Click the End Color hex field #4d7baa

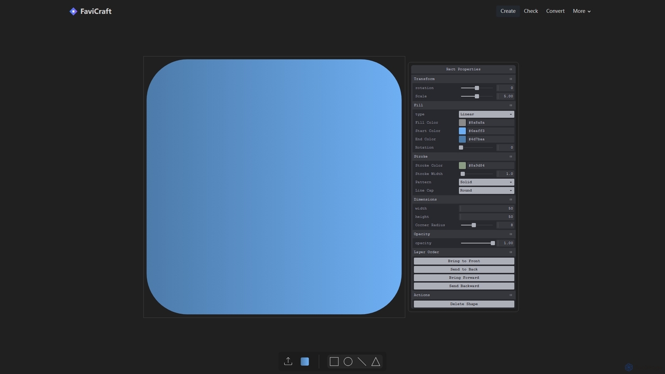pyautogui.click(x=490, y=139)
